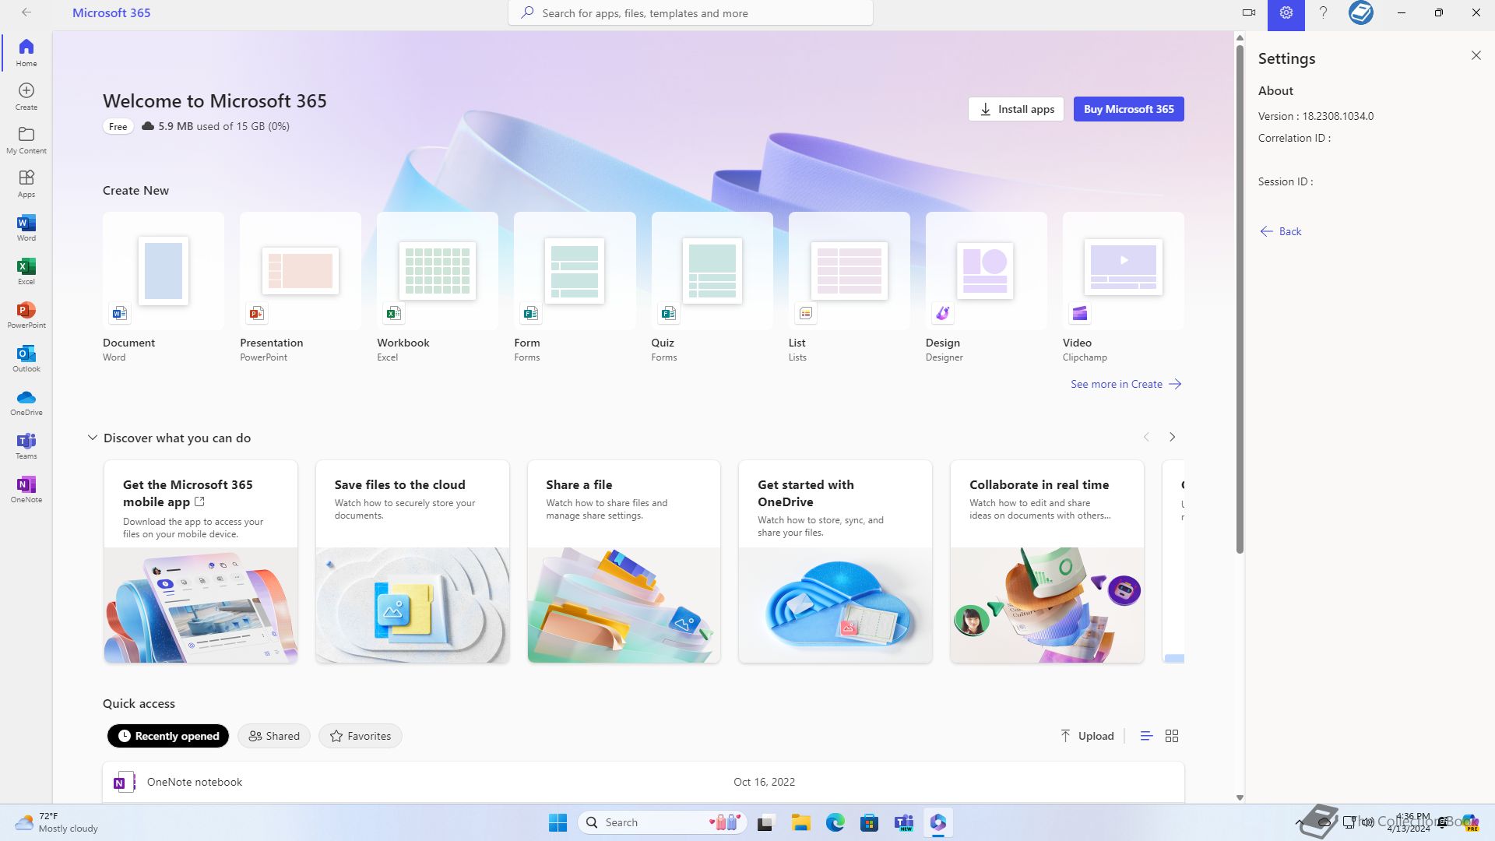
Task: Create a new List in Lists
Action: (x=849, y=287)
